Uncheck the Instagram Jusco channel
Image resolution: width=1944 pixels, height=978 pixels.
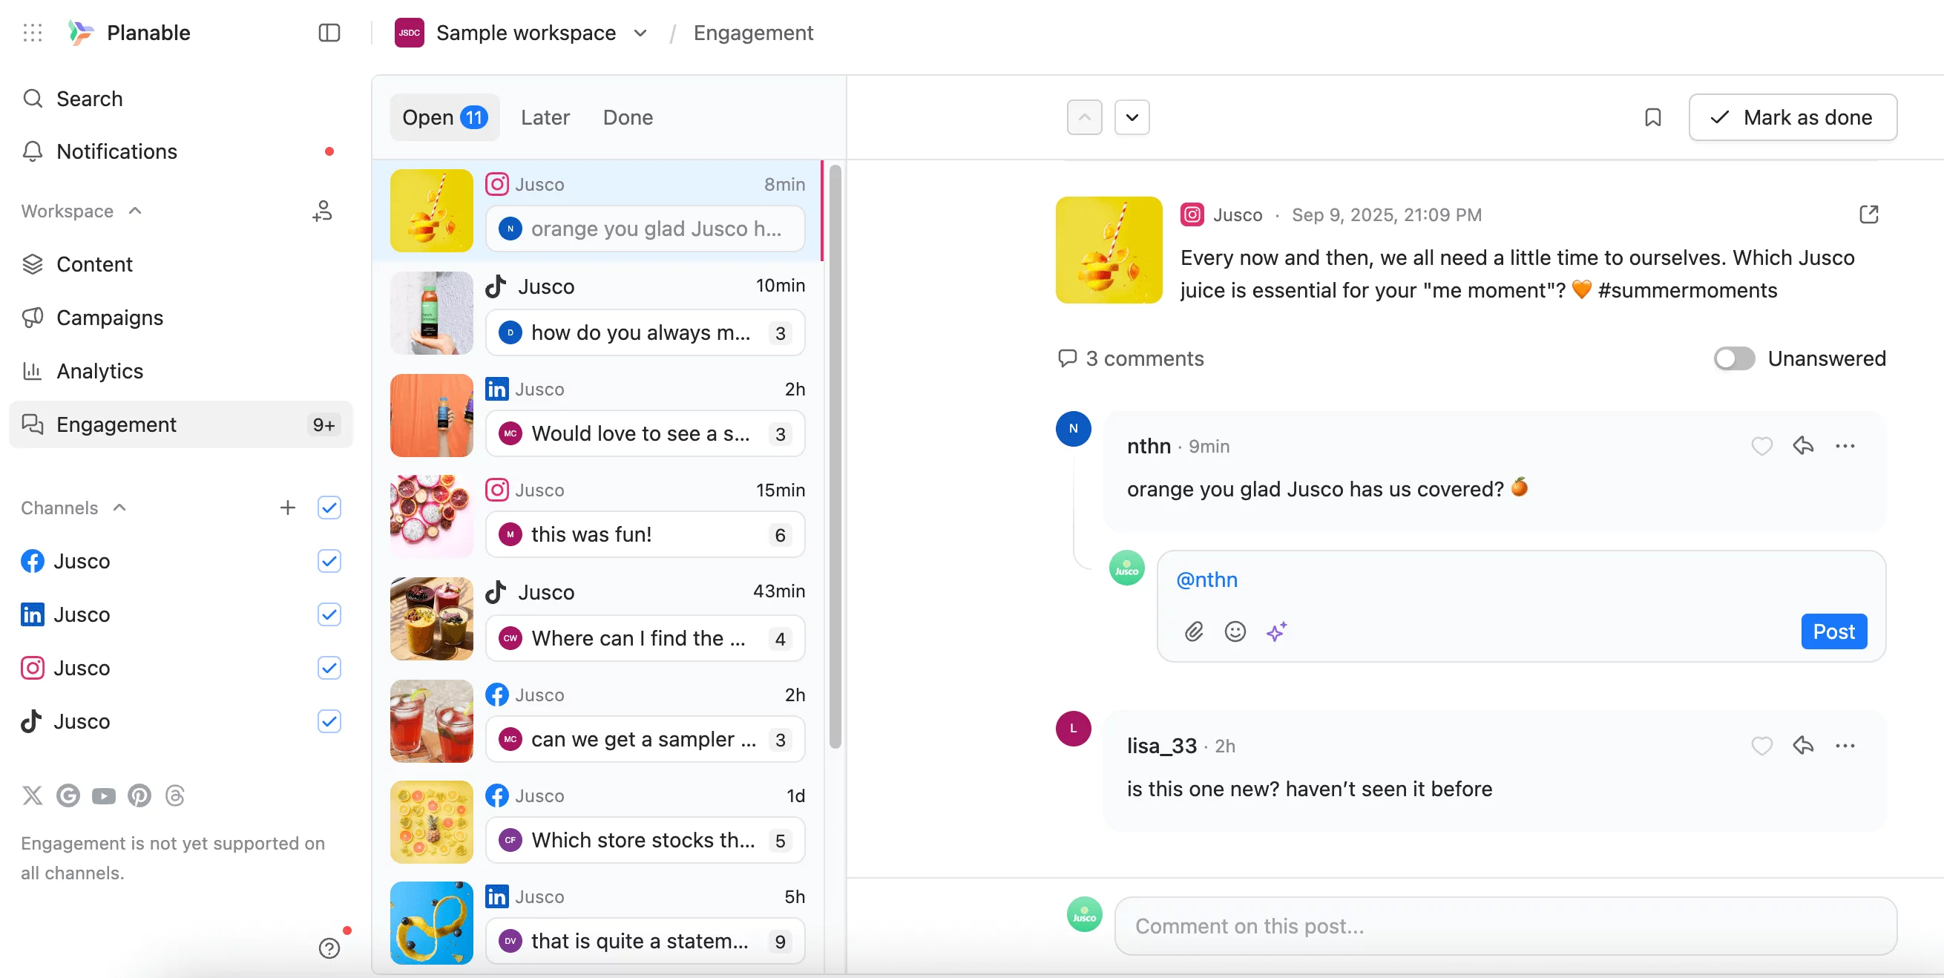point(329,668)
